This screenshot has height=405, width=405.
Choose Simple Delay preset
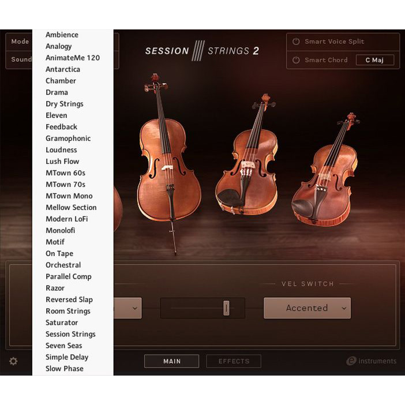[67, 357]
